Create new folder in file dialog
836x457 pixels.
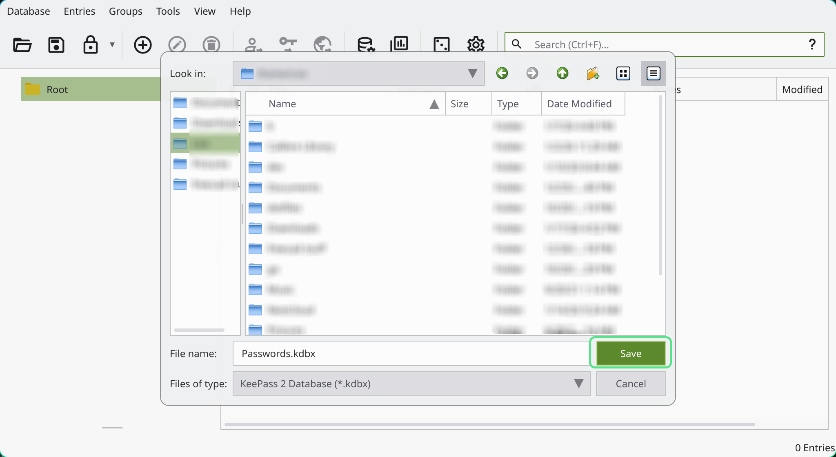(x=593, y=73)
